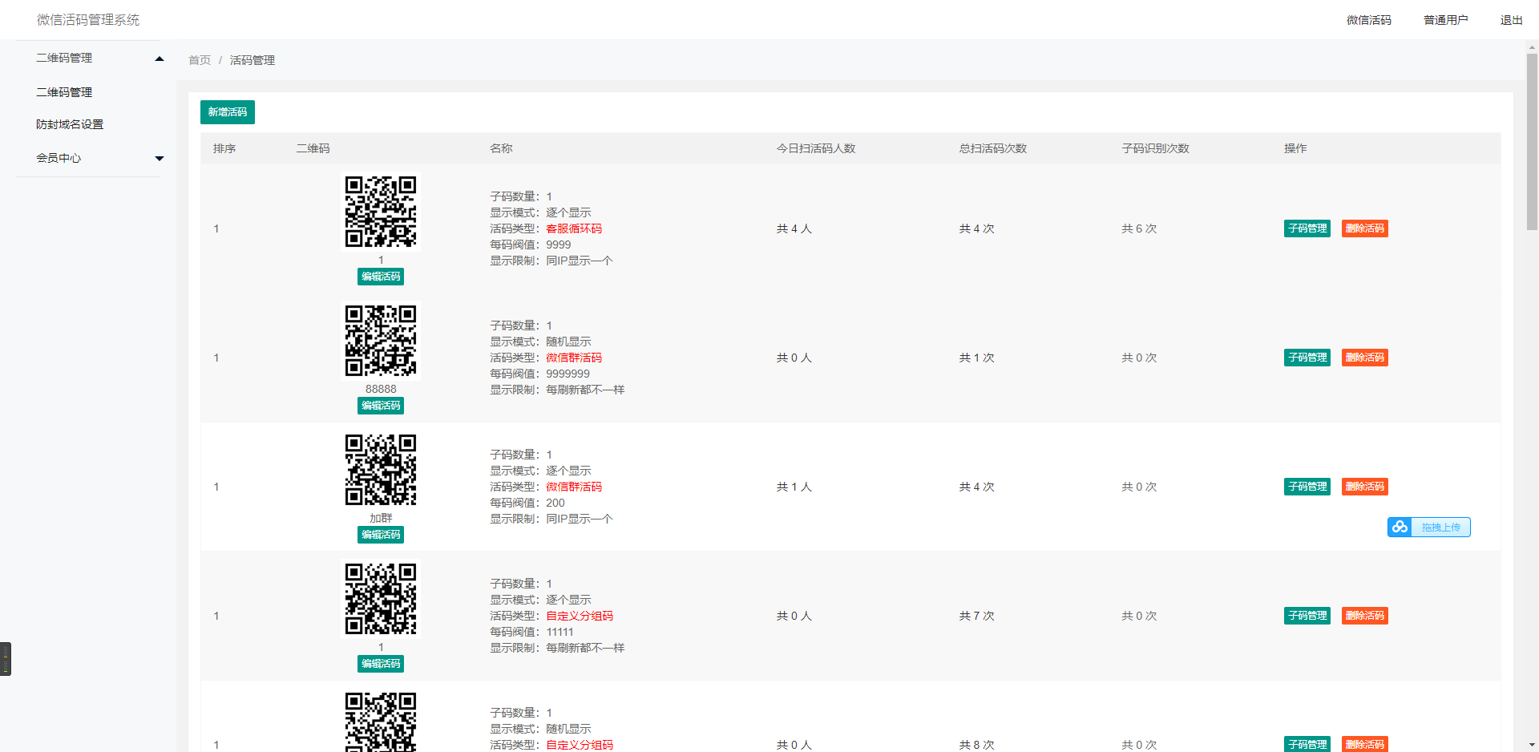Click the QR code image labeled 88888
Viewport: 1539px width, 752px height.
pyautogui.click(x=381, y=341)
